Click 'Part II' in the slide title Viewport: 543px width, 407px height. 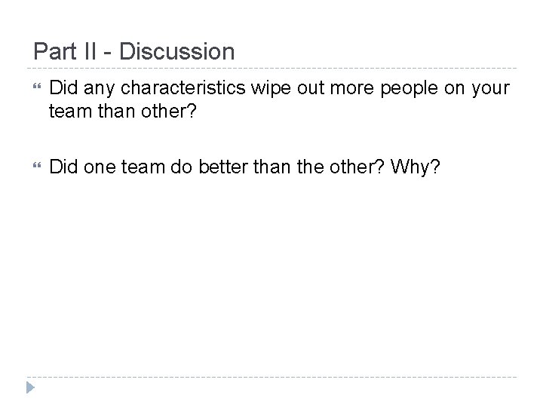pyautogui.click(x=61, y=52)
